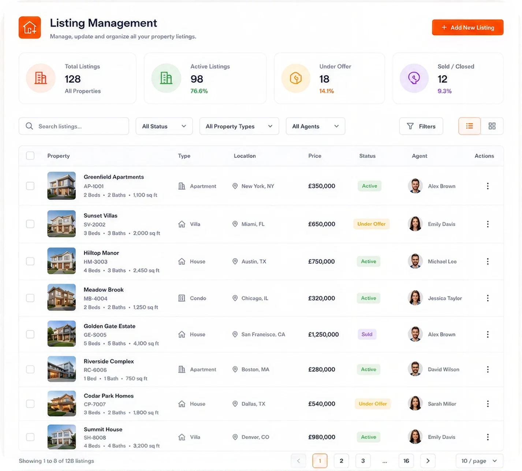Screen dimensions: 522x471
Task: Click the Status column header
Action: click(x=367, y=156)
